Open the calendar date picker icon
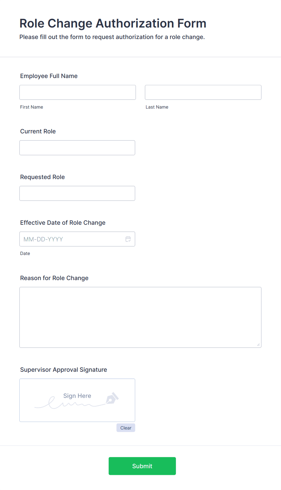Screen dimensions: 281x490 point(128,239)
